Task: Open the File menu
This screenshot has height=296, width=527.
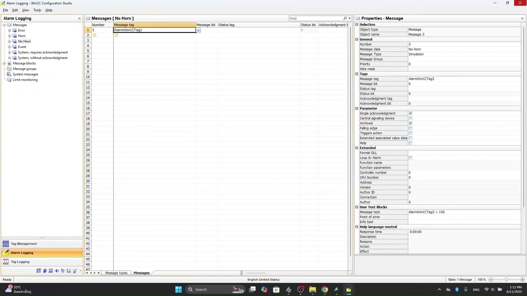Action: (5, 10)
